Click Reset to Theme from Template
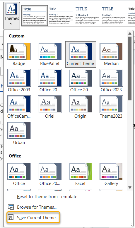Image resolution: width=135 pixels, height=228 pixels. click(47, 197)
